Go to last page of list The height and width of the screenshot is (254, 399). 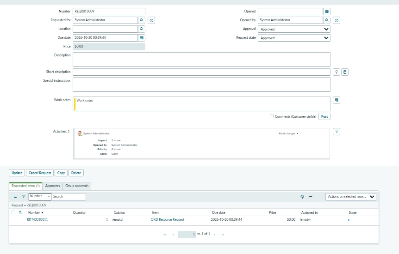tap(223, 235)
